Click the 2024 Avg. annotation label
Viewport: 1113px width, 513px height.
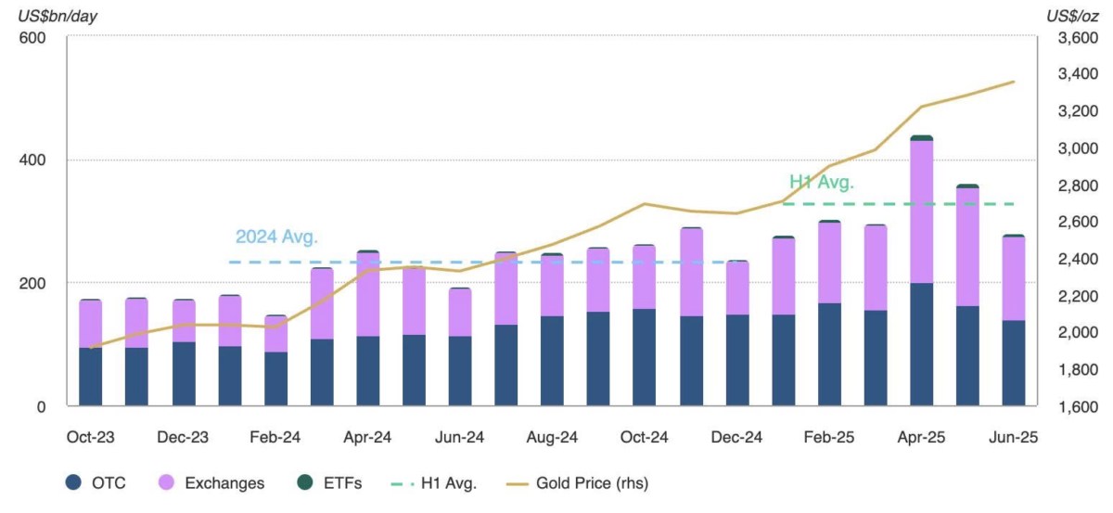[276, 237]
